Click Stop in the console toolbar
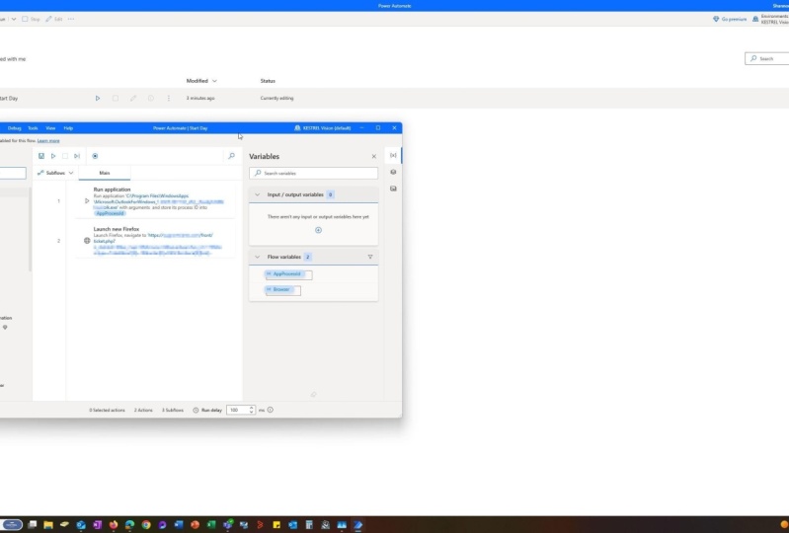 point(31,19)
